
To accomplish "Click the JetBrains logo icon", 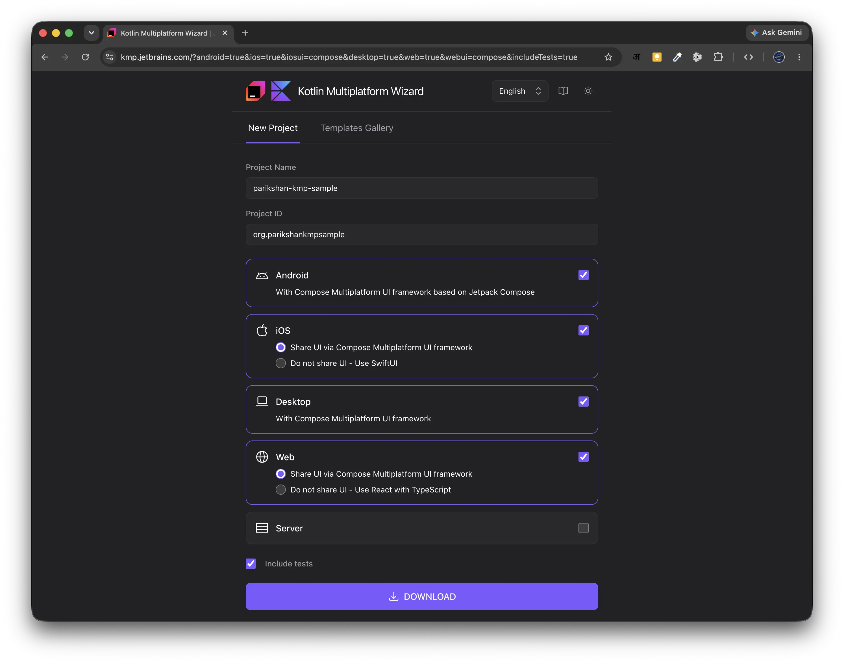I will 255,91.
